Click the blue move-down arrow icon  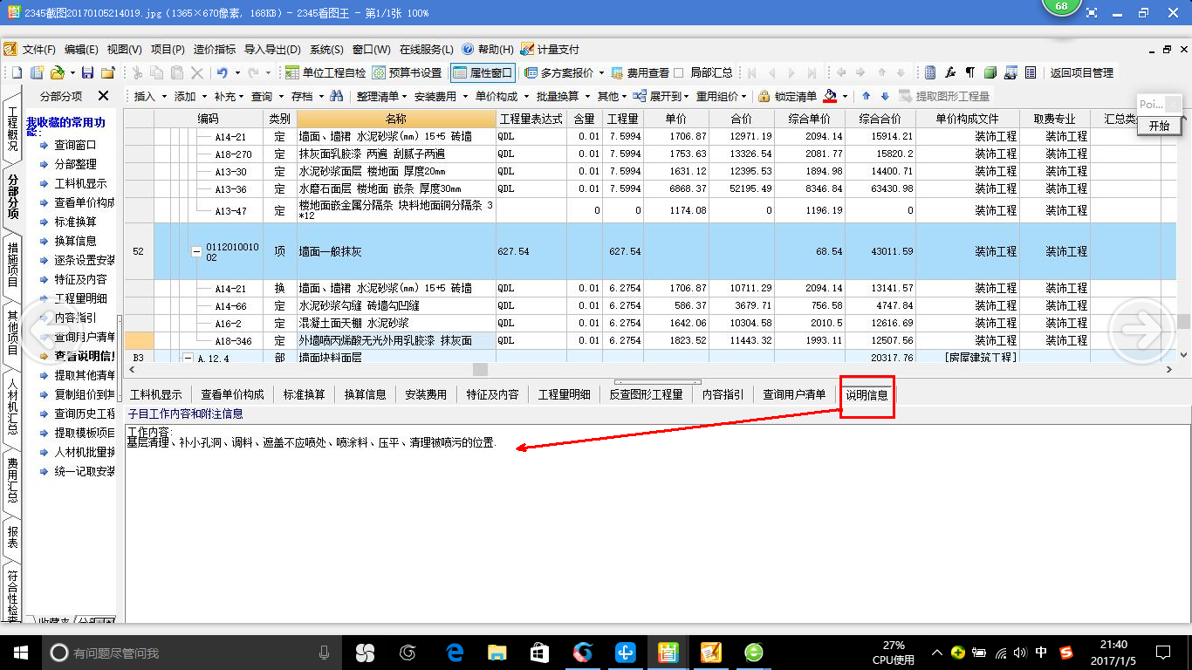(x=885, y=96)
